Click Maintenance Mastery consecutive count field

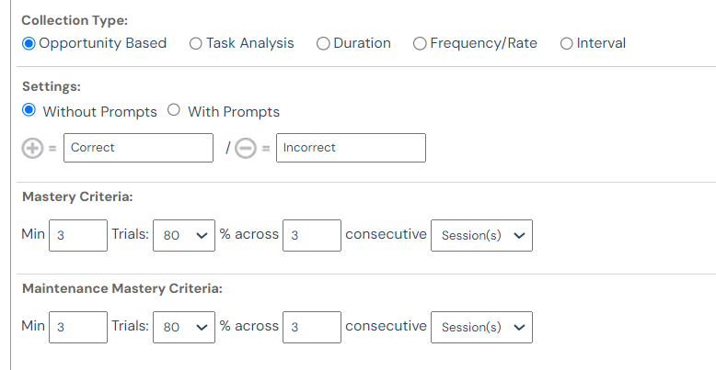tap(312, 327)
